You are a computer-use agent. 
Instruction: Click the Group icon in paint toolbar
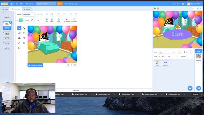(x=47, y=14)
